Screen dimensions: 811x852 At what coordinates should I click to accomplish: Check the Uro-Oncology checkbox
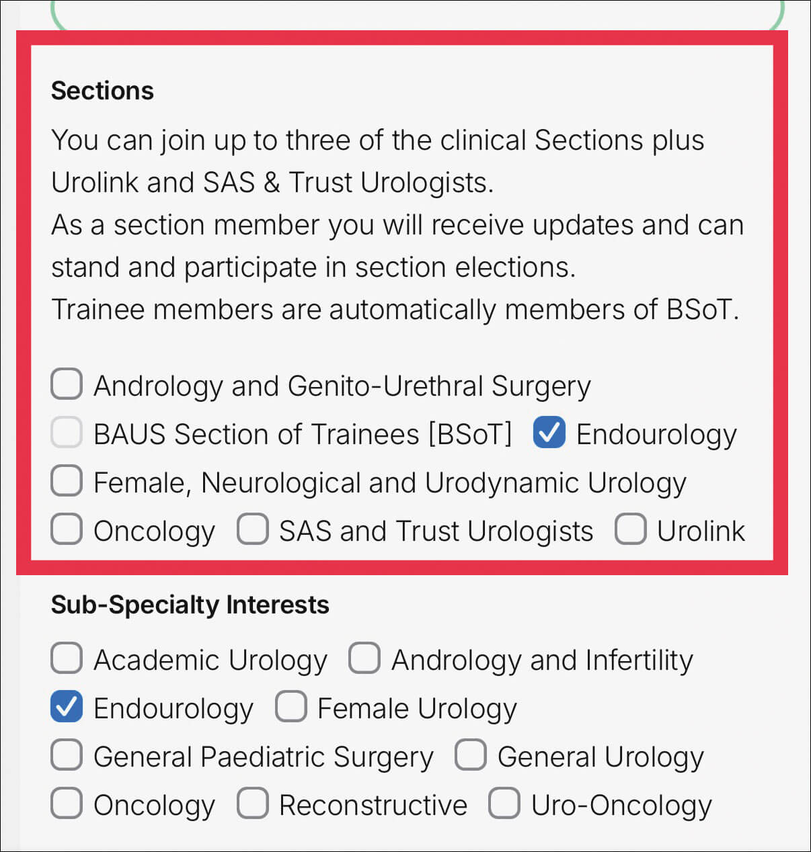(504, 804)
